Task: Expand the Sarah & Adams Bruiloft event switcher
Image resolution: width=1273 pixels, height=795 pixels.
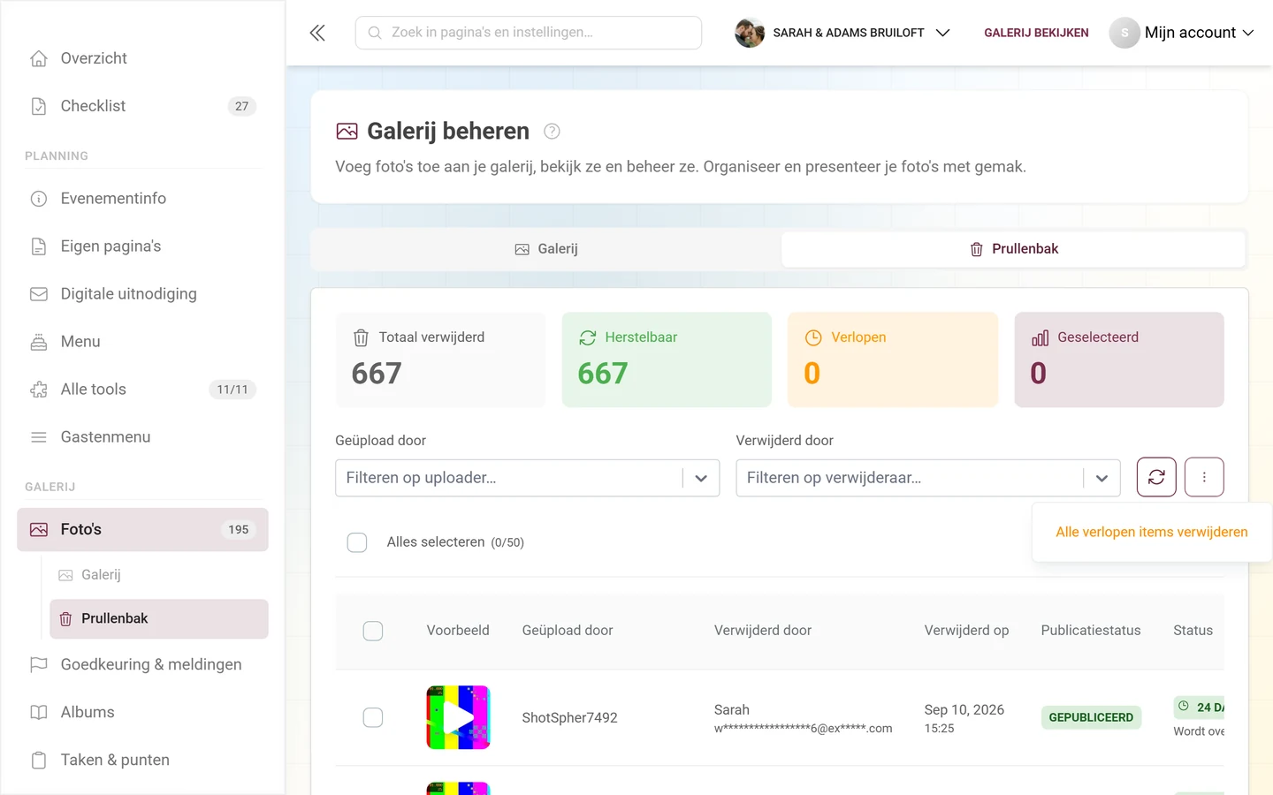Action: point(842,33)
